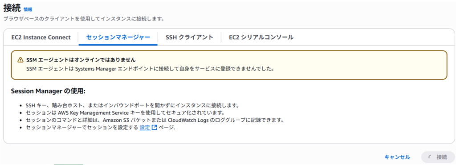Click the loading spinner inside the 接続 button
Viewport: 456px width, 165px height.
pos(430,157)
